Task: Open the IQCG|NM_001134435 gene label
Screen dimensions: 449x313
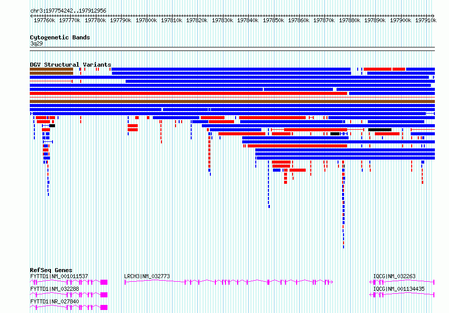Action: coord(399,289)
